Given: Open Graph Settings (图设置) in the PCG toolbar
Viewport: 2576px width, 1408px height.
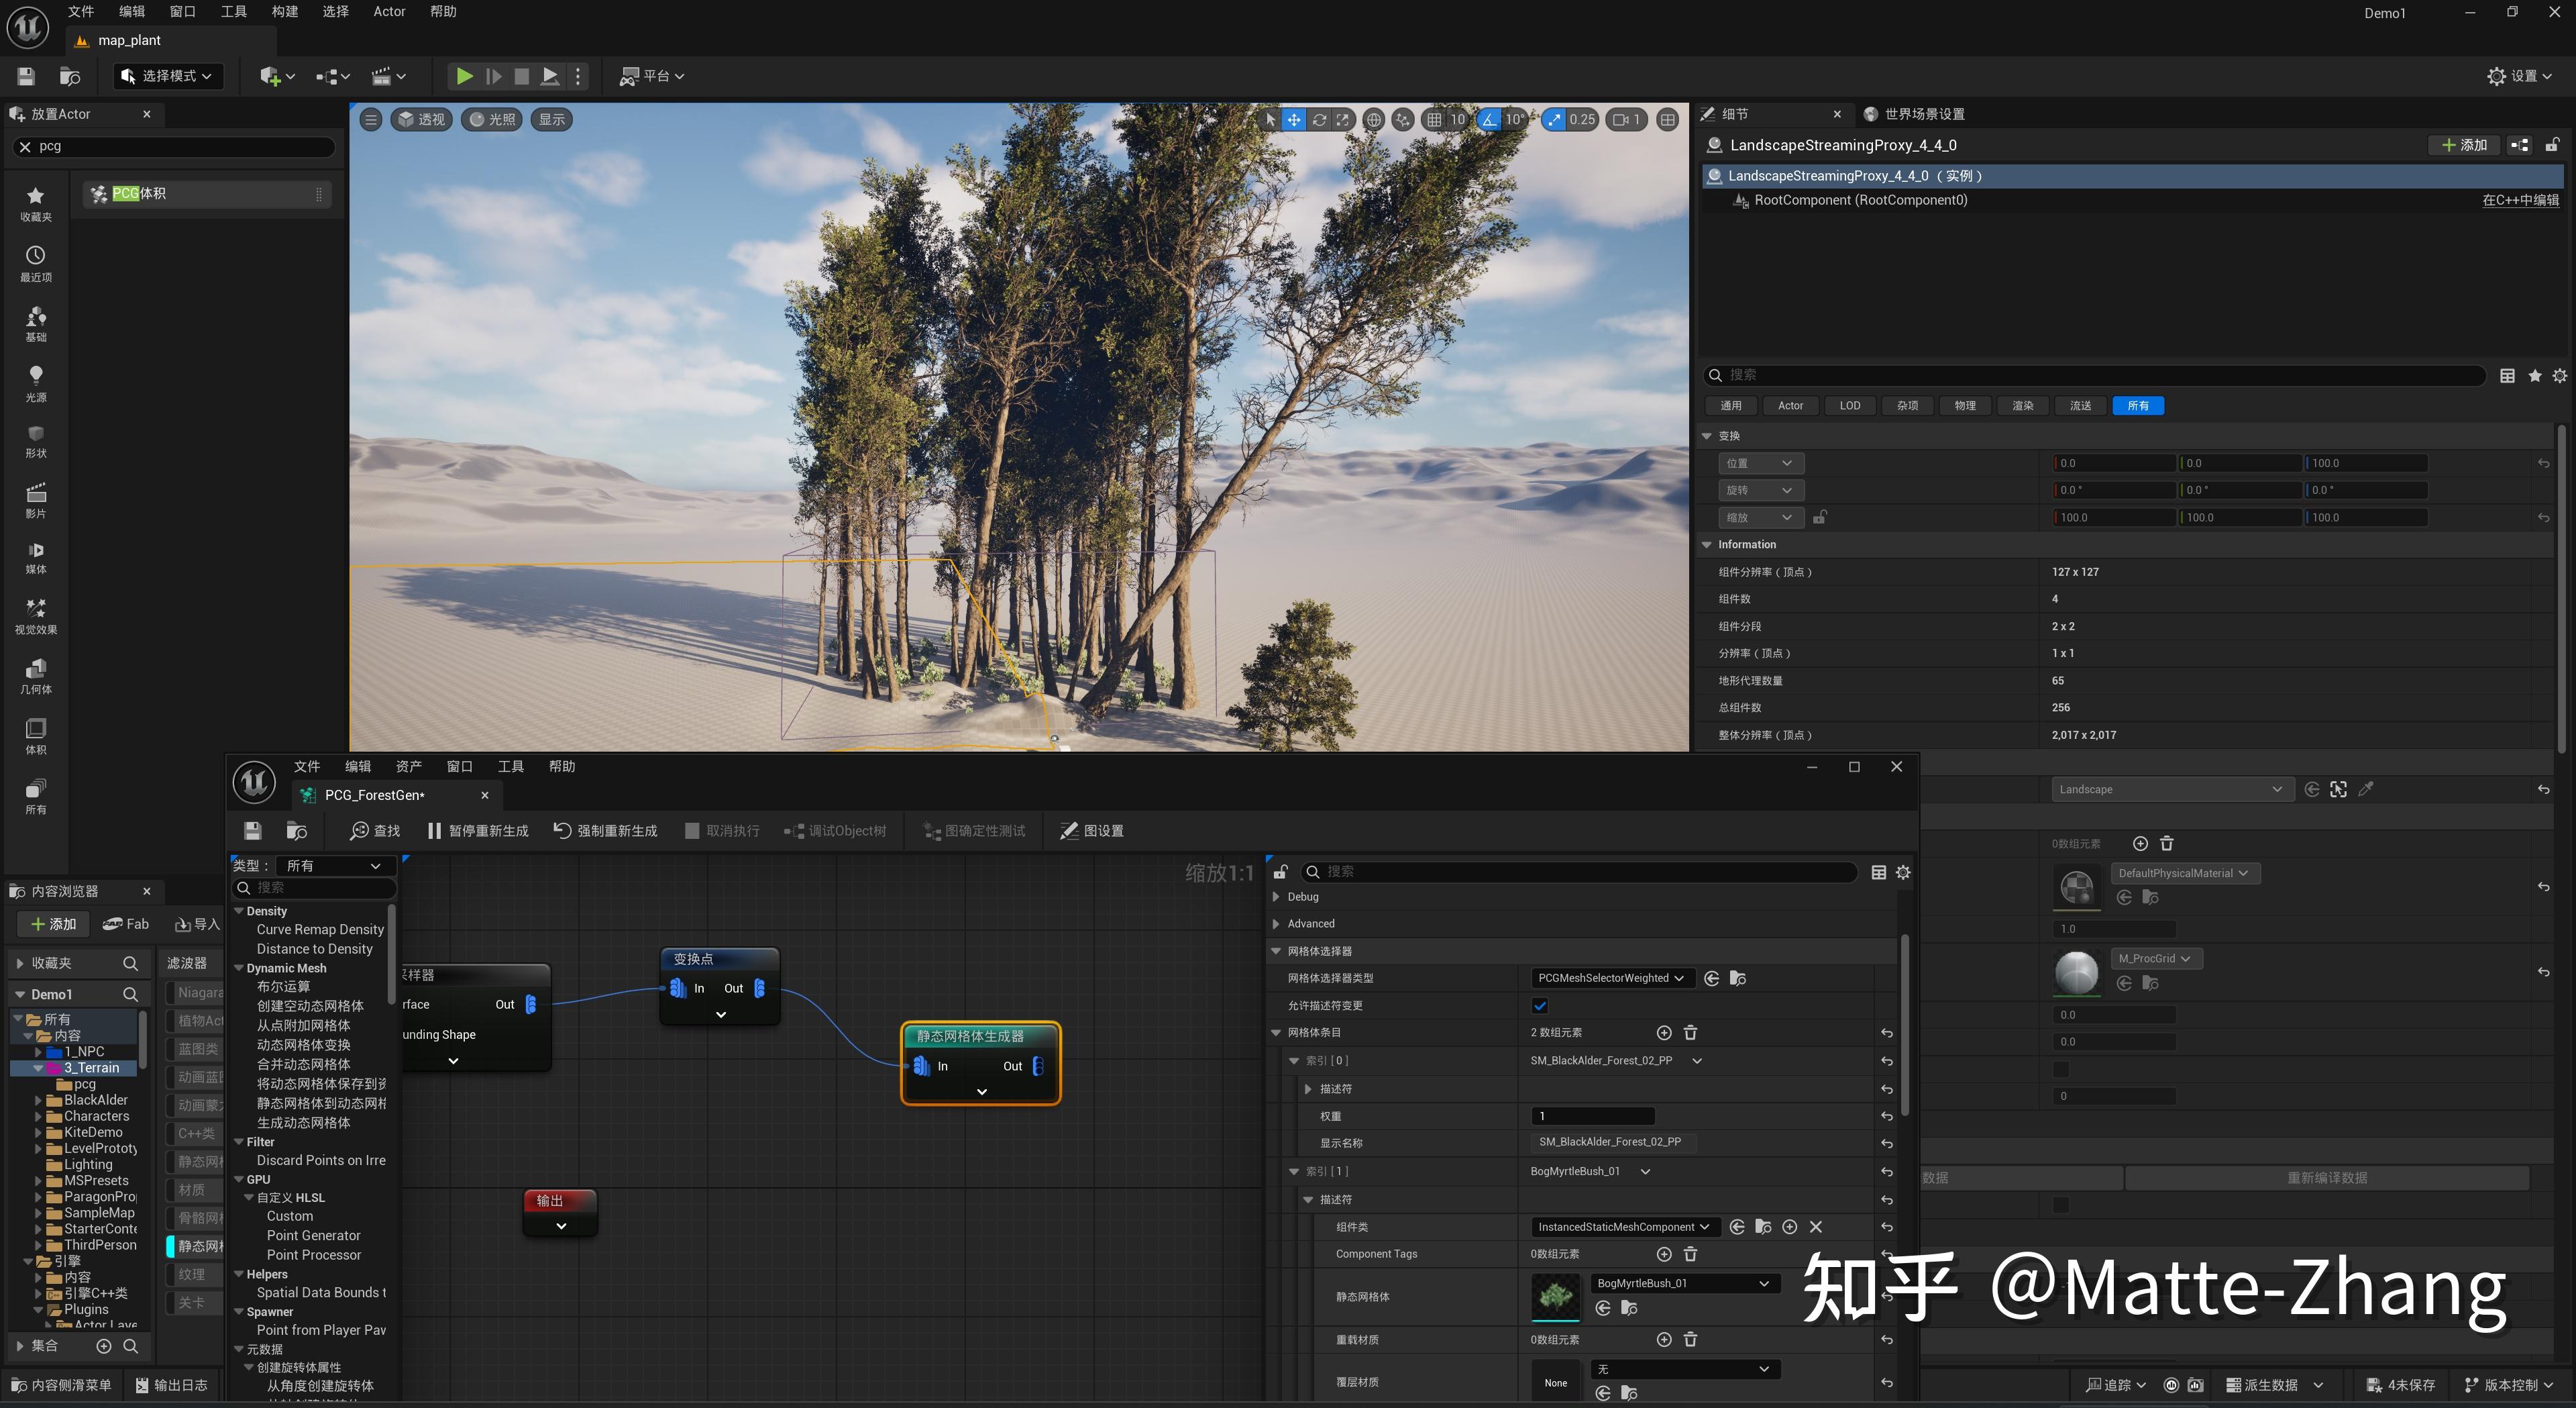Looking at the screenshot, I should pyautogui.click(x=1092, y=831).
